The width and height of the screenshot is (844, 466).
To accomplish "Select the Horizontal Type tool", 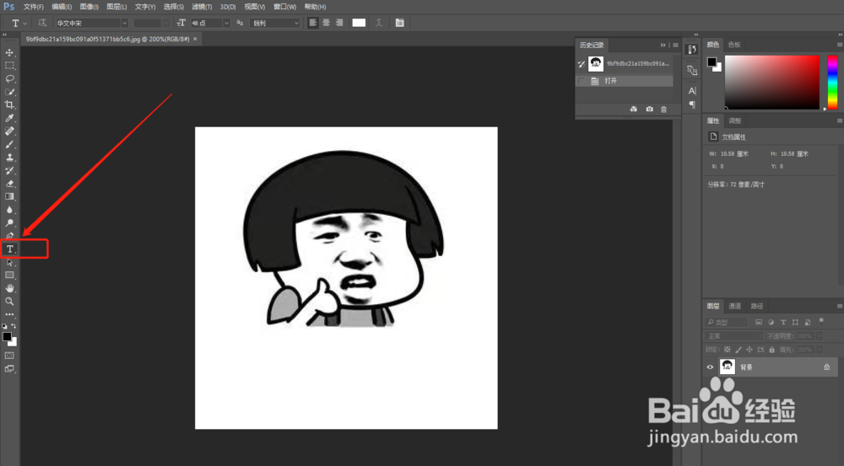I will [x=9, y=249].
